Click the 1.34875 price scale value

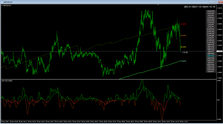pyautogui.click(x=220, y=67)
